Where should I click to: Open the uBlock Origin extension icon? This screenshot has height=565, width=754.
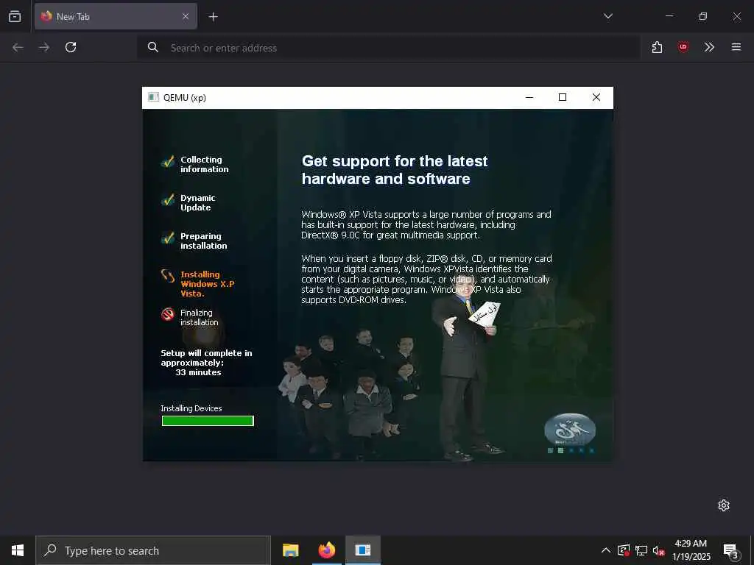(x=683, y=47)
